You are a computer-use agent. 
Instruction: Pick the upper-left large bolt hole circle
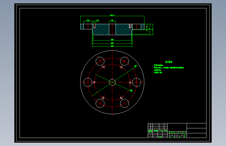coord(100,61)
